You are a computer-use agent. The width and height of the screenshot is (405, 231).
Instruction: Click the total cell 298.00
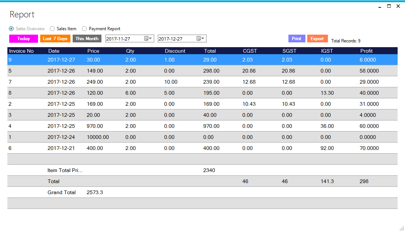tap(211, 71)
